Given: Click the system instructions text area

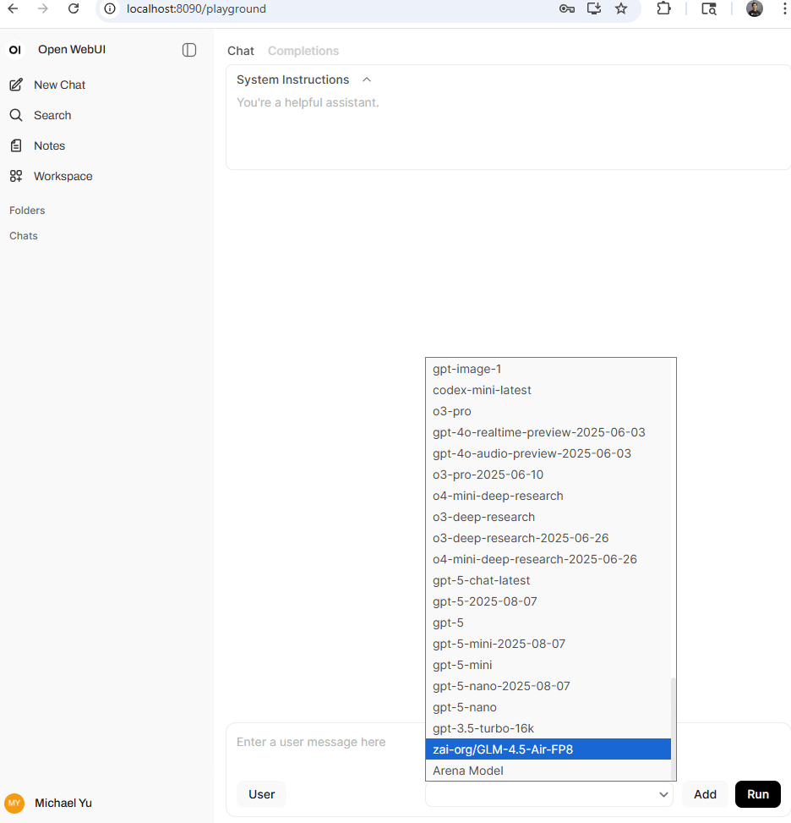Looking at the screenshot, I should point(508,129).
